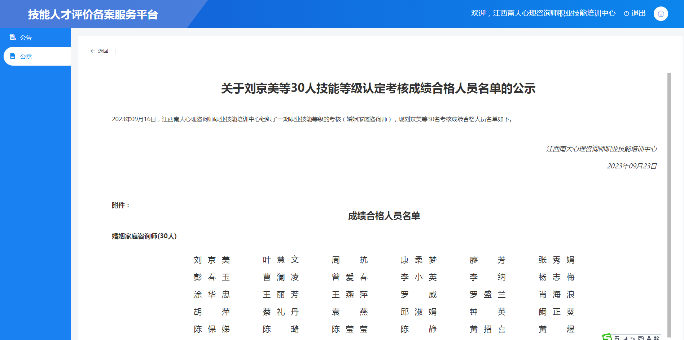Toggle the Sogou soft keyboard icon
Screen dimensions: 684x340
pos(641,338)
